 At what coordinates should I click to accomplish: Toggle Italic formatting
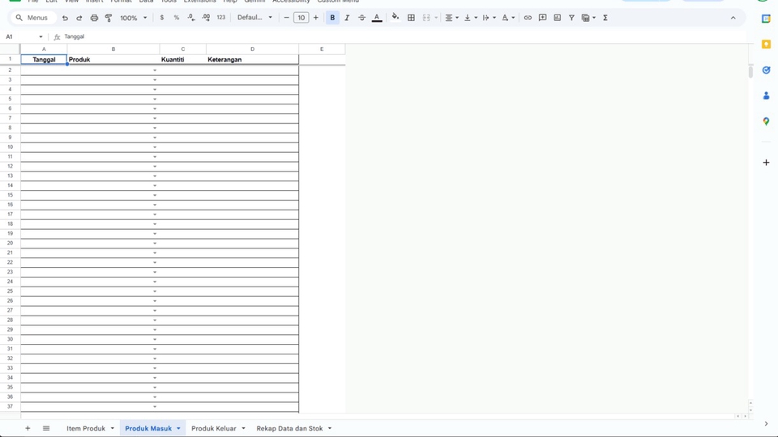pos(347,18)
